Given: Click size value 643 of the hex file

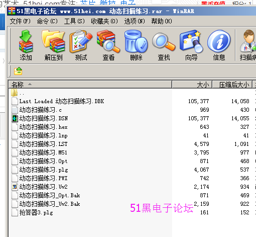Looking at the screenshot, I should [x=204, y=127].
